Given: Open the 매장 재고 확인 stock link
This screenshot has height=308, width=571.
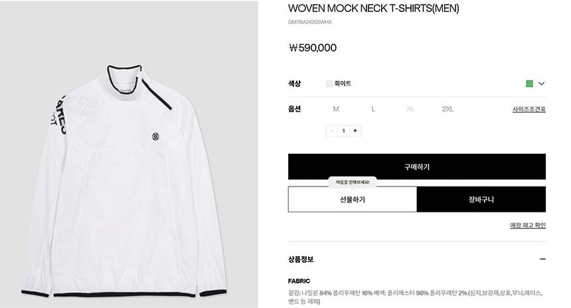Looking at the screenshot, I should pyautogui.click(x=528, y=225).
